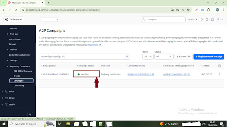The image size is (227, 127).
Task: Open the Read more link
Action: (x=93, y=45)
